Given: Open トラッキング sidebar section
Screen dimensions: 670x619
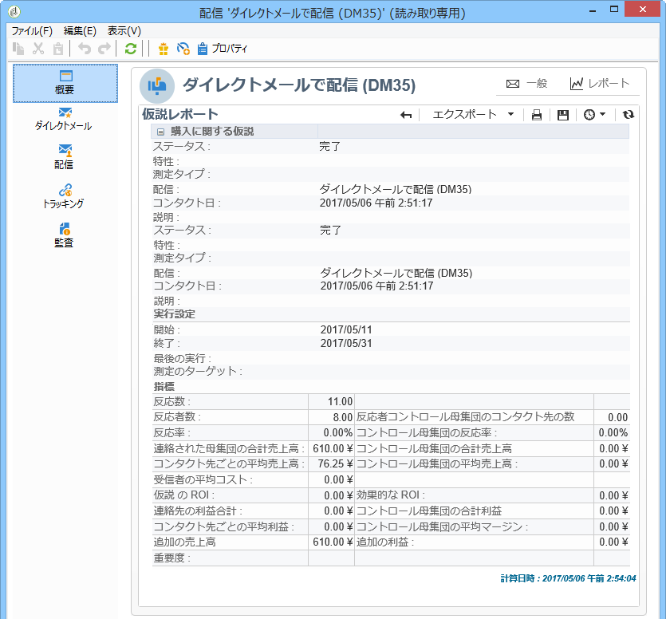Looking at the screenshot, I should pyautogui.click(x=63, y=196).
